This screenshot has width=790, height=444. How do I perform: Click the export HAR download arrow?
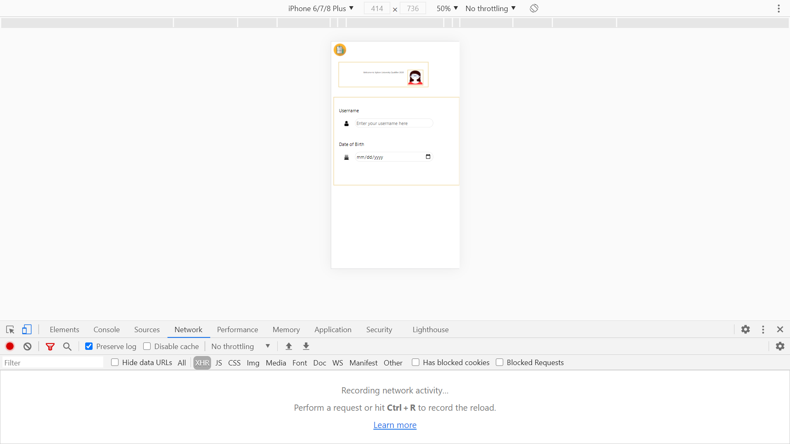click(x=306, y=347)
